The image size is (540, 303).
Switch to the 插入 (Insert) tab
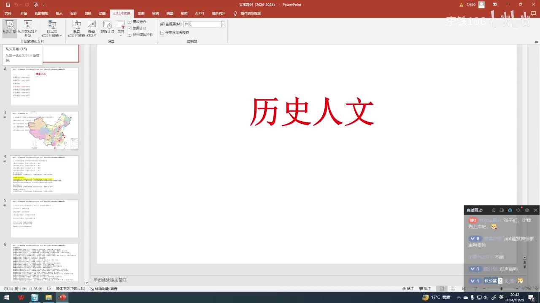(59, 13)
